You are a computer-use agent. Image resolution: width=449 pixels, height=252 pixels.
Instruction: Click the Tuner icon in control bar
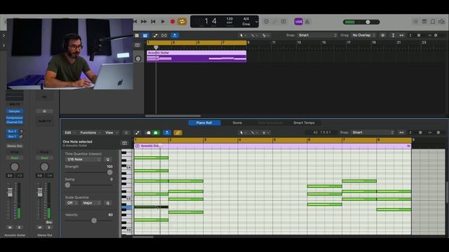point(274,22)
